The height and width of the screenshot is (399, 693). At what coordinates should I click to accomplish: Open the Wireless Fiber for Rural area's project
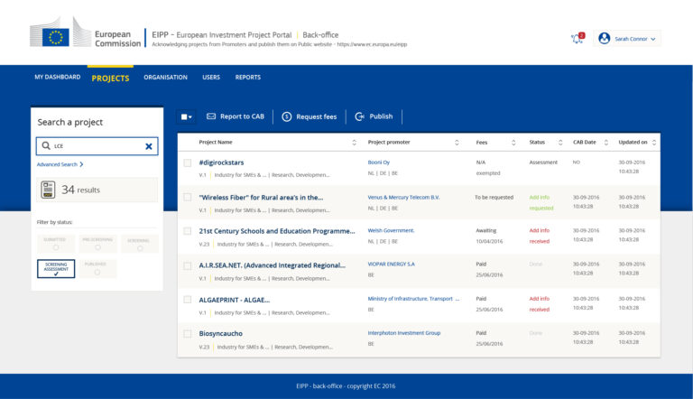tap(261, 198)
